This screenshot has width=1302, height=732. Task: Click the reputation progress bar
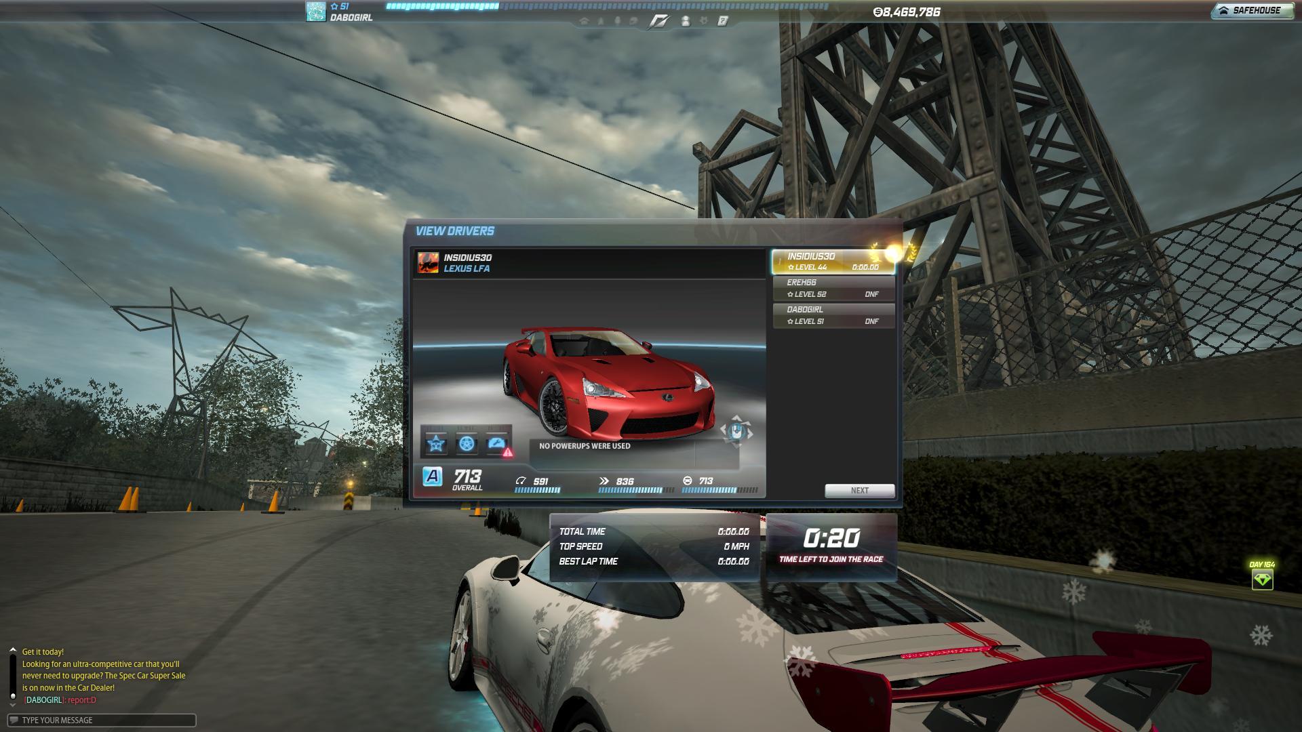607,6
